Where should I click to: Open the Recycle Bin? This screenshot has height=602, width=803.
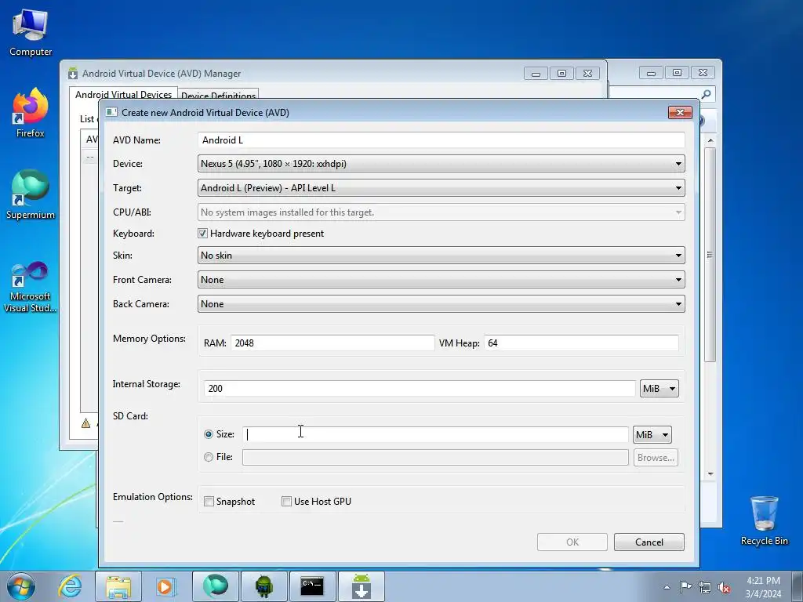coord(764,520)
